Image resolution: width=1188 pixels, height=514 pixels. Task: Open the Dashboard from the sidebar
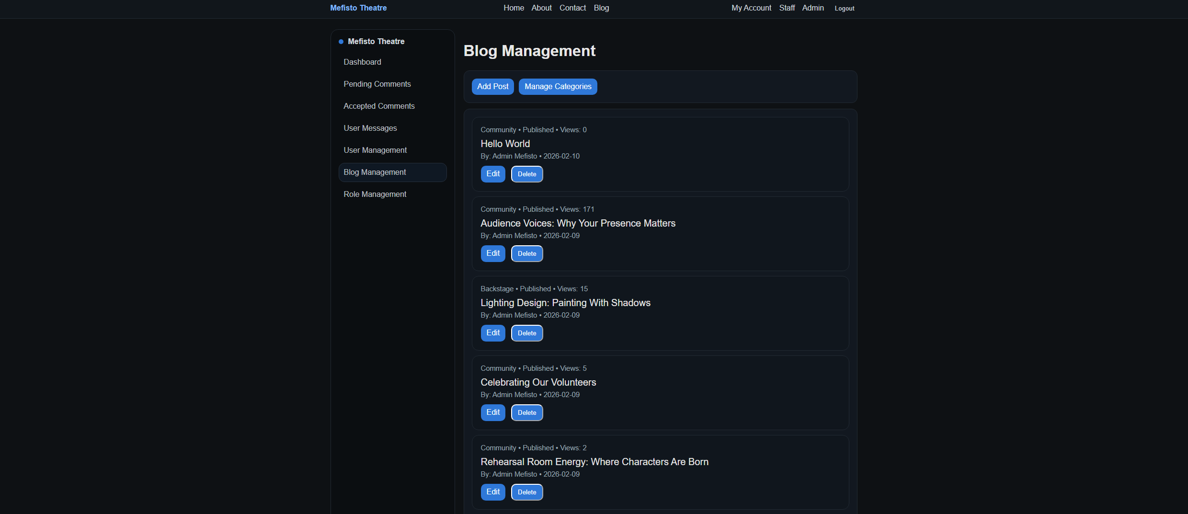[362, 62]
